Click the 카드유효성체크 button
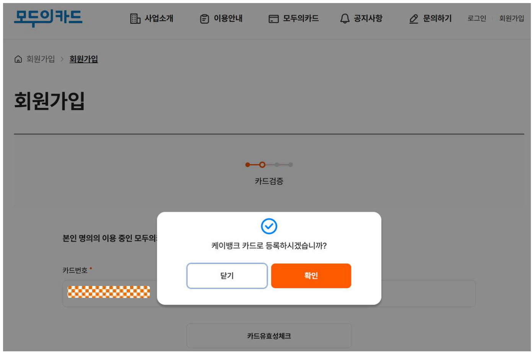The height and width of the screenshot is (354, 532). pos(269,336)
